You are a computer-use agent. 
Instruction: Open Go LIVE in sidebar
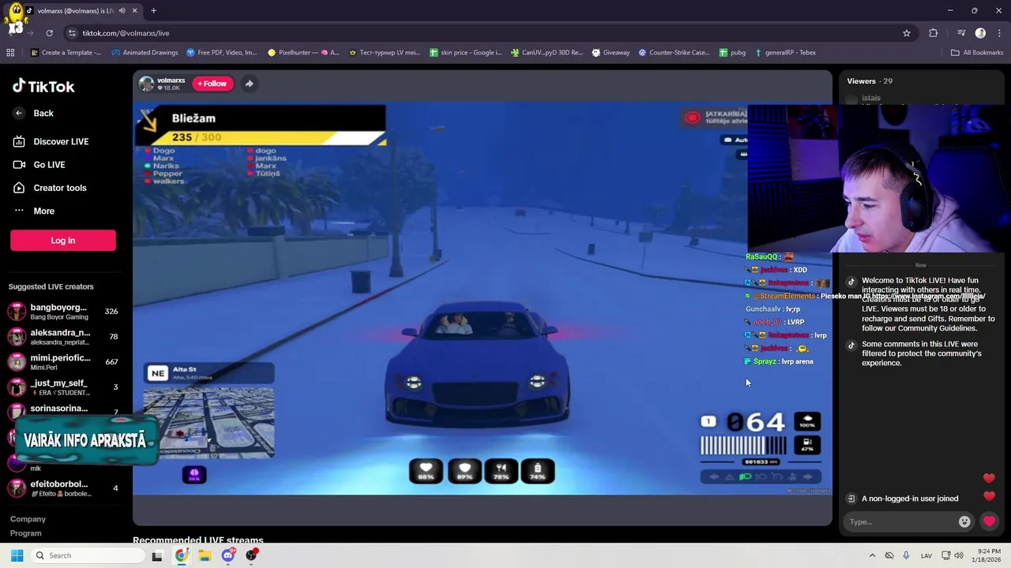click(x=39, y=165)
